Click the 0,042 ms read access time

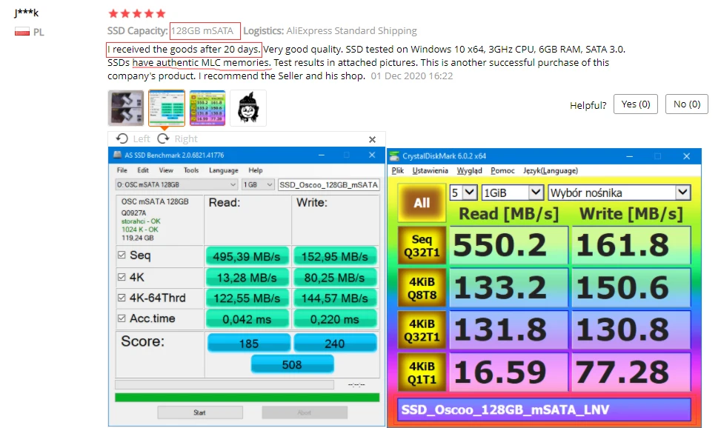pos(247,319)
